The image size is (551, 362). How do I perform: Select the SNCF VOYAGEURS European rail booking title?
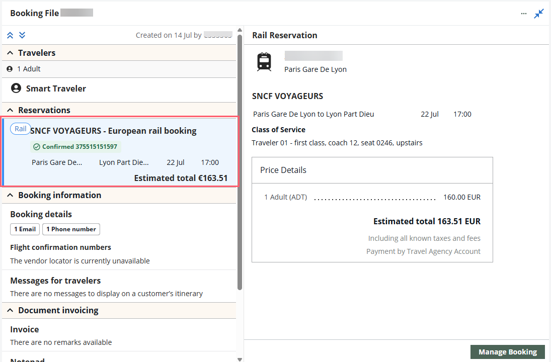pos(113,131)
